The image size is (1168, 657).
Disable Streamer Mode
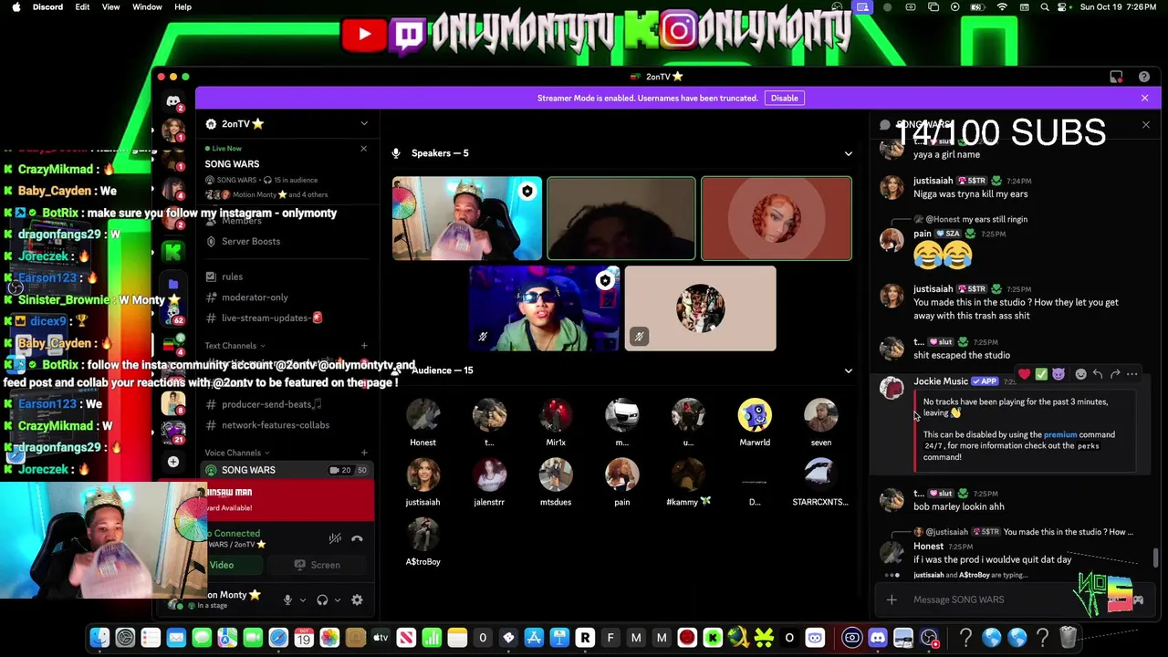(784, 98)
